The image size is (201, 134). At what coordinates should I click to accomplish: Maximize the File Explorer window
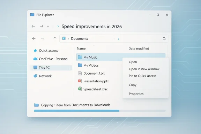pyautogui.click(x=158, y=15)
